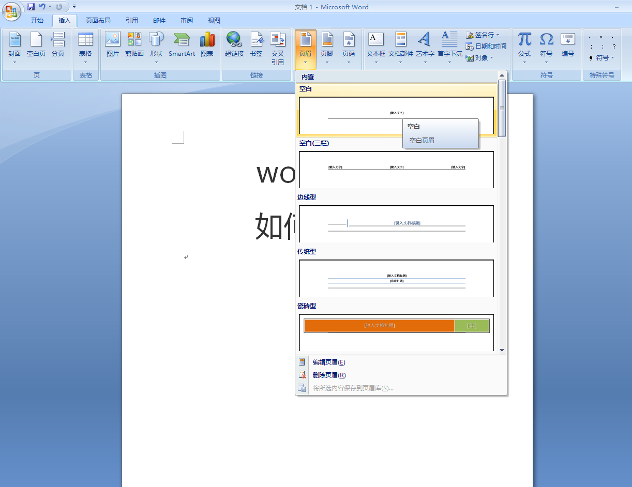Switch to the 引用 (References) tab

[131, 21]
